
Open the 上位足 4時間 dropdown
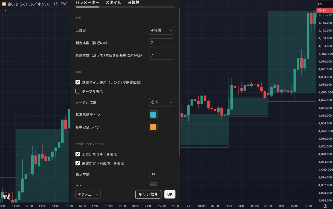(162, 30)
